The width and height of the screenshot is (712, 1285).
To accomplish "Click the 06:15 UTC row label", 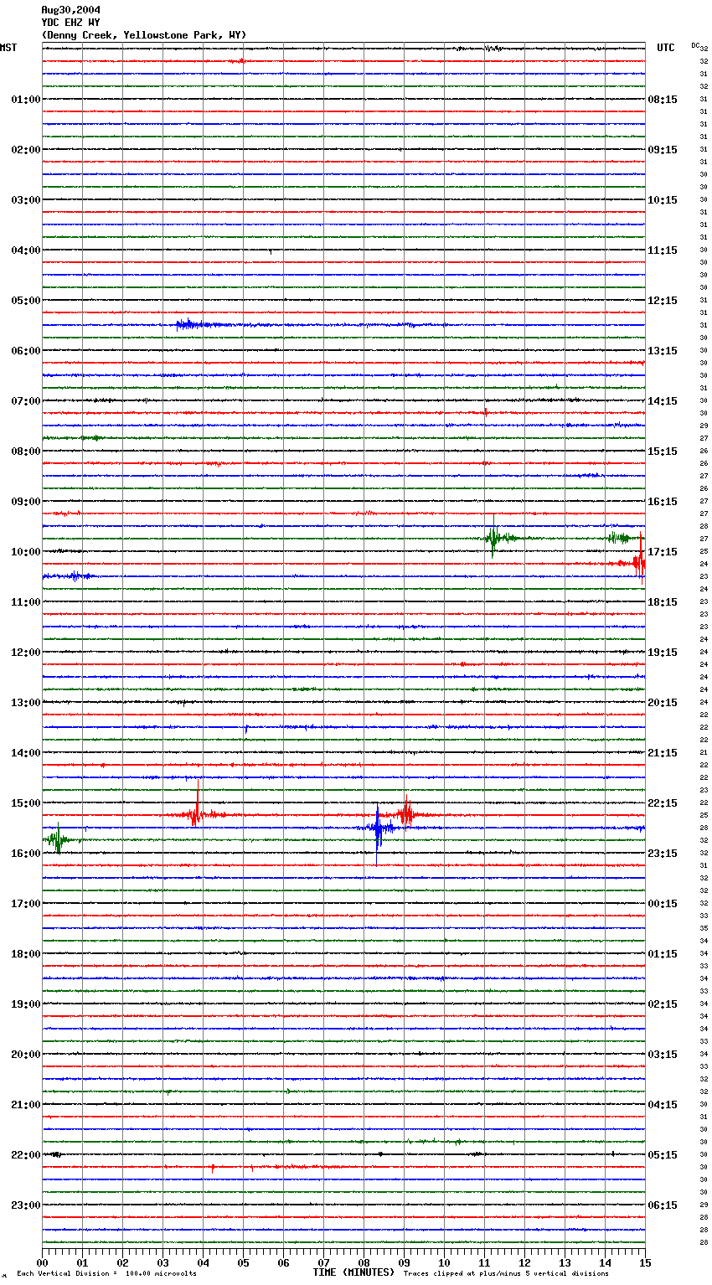I will 663,1205.
